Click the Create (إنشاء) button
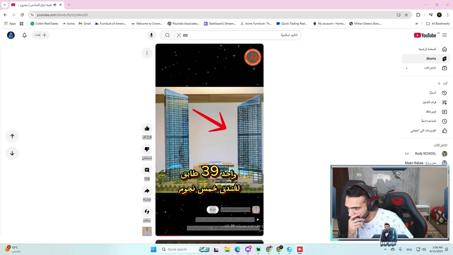Viewport: 453px width, 255px height. (x=40, y=35)
